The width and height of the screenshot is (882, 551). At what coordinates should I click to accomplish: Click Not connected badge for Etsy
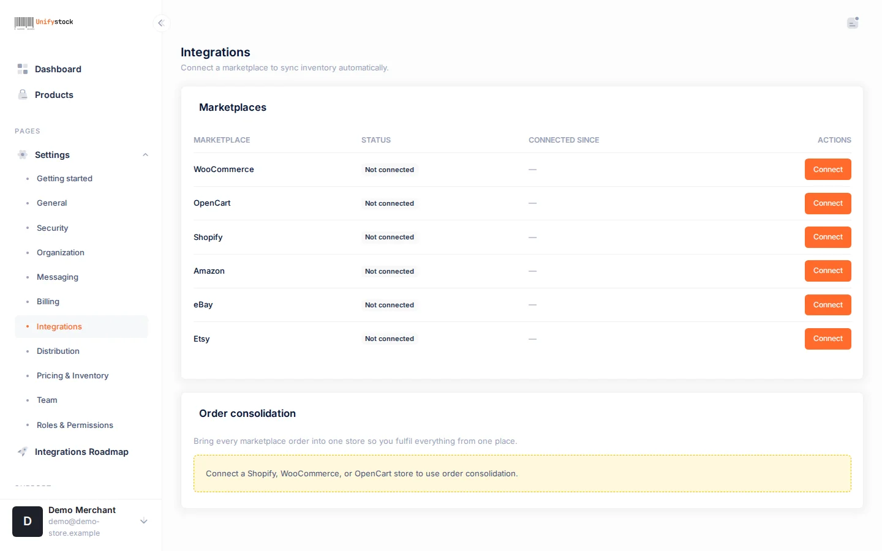click(x=390, y=339)
